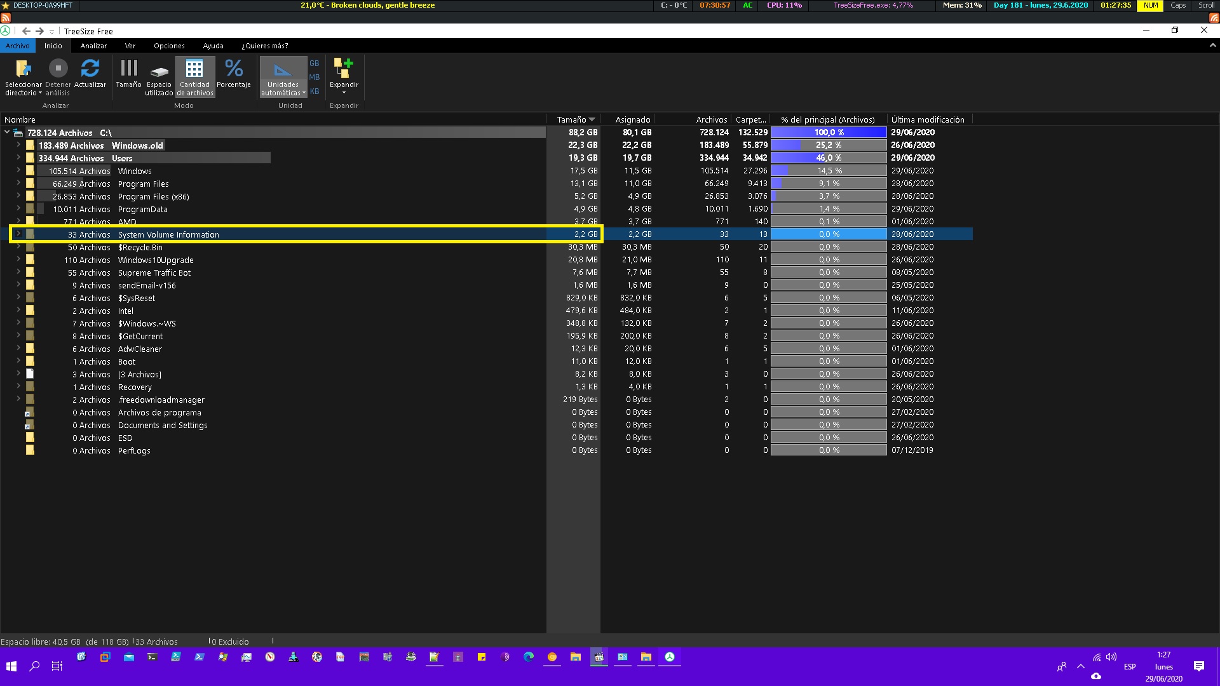
Task: Switch to the Inicio ribbon tab
Action: [53, 46]
